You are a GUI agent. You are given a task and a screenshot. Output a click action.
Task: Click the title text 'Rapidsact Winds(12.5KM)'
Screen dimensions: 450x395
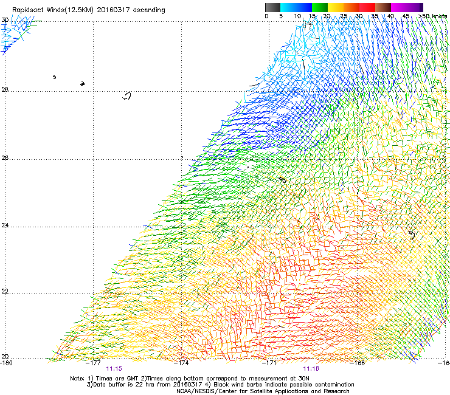click(53, 10)
